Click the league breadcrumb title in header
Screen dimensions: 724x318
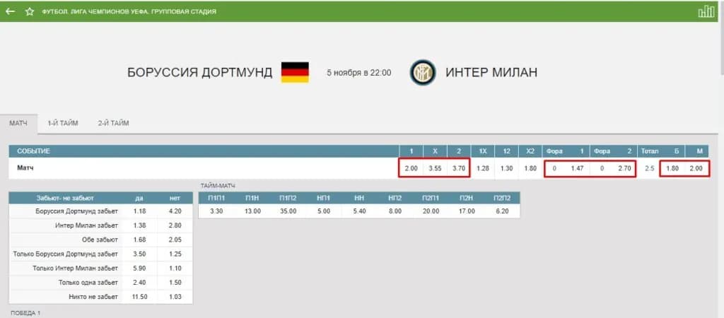point(129,11)
